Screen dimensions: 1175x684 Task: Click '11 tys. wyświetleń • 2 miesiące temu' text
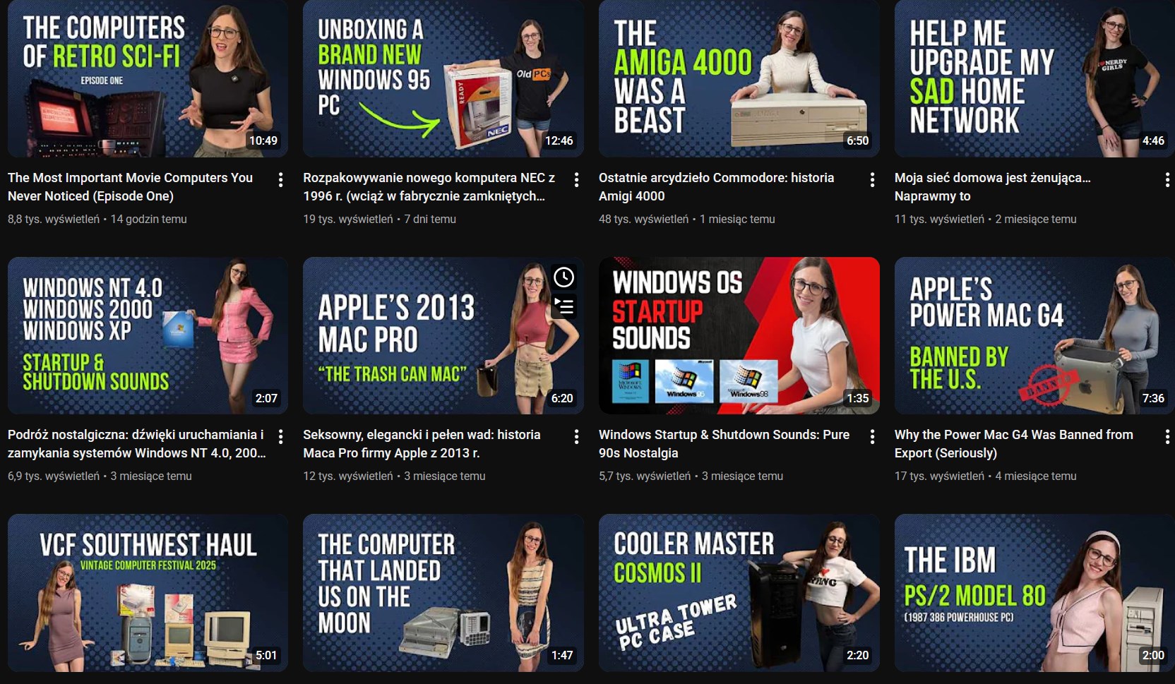click(985, 220)
